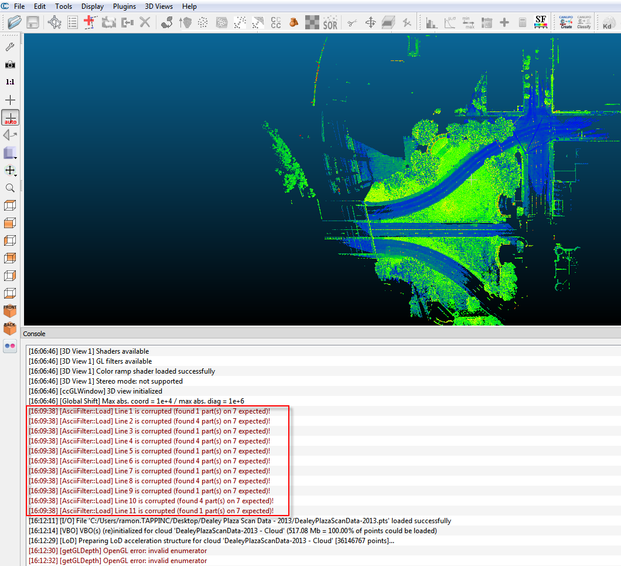Click the SF color scale icon
The height and width of the screenshot is (566, 621).
tap(541, 22)
